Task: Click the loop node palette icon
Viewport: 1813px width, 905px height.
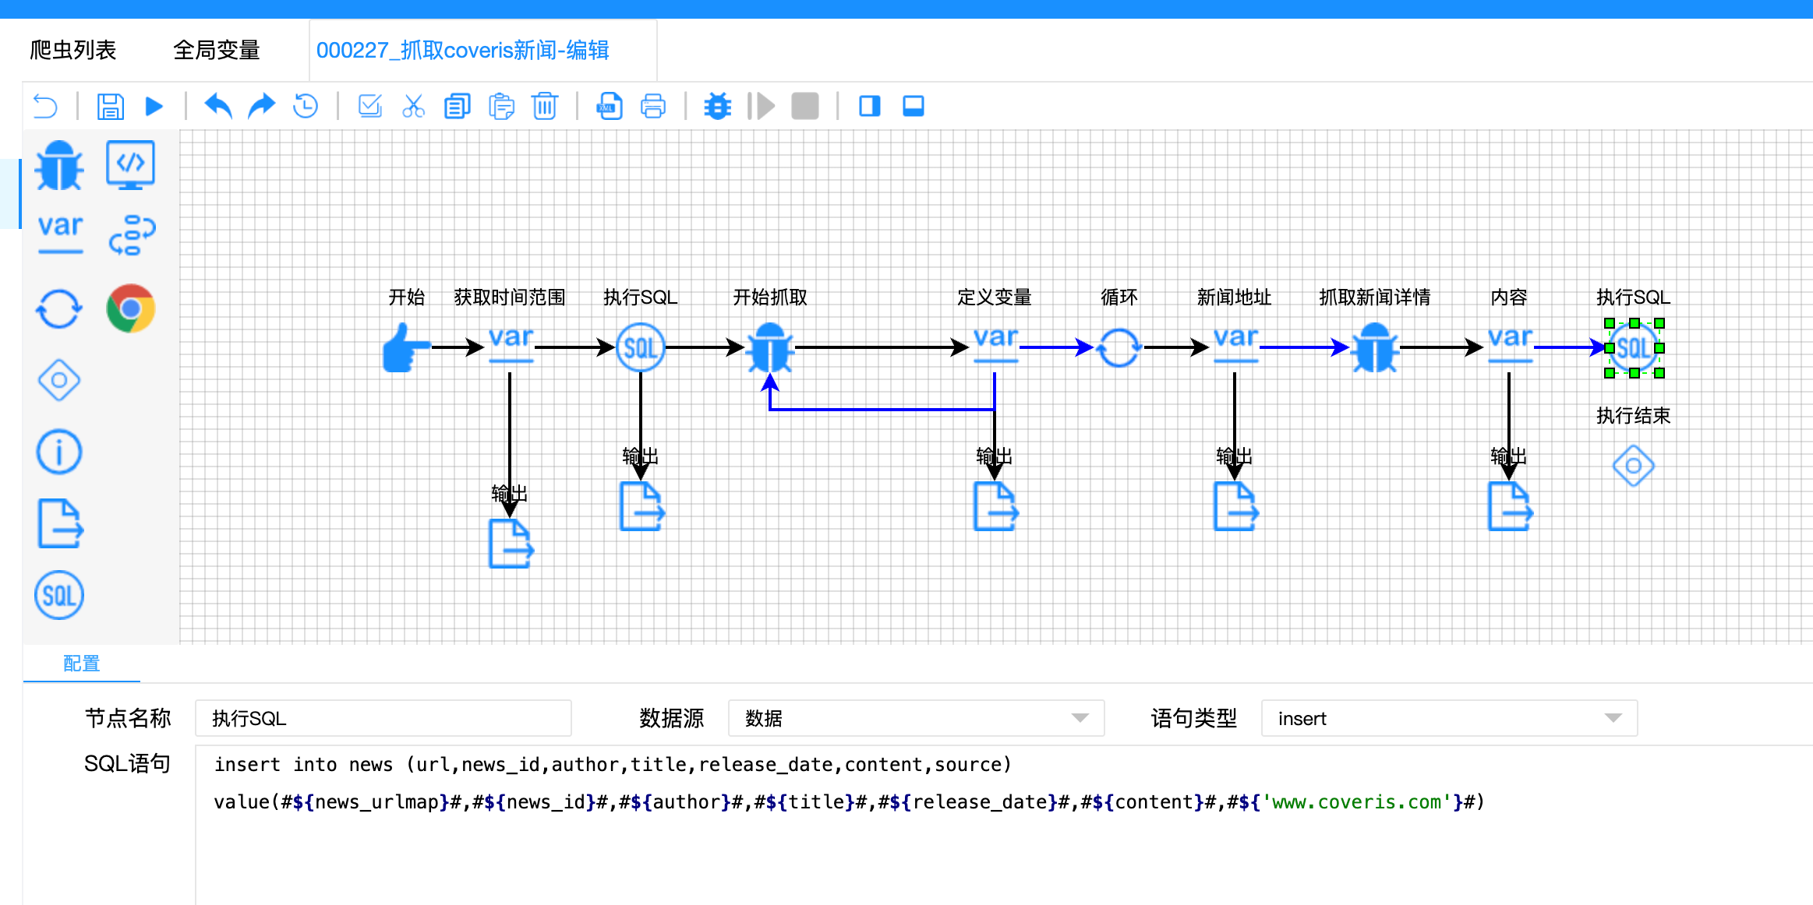Action: (59, 309)
